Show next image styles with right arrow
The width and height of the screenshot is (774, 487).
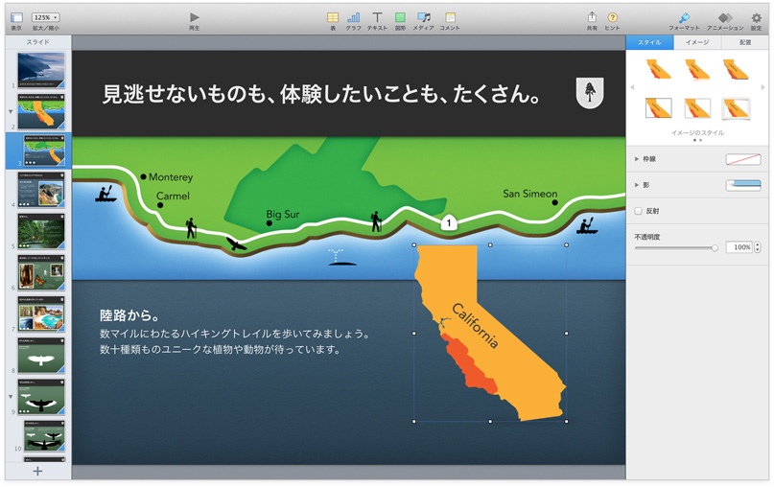point(762,88)
